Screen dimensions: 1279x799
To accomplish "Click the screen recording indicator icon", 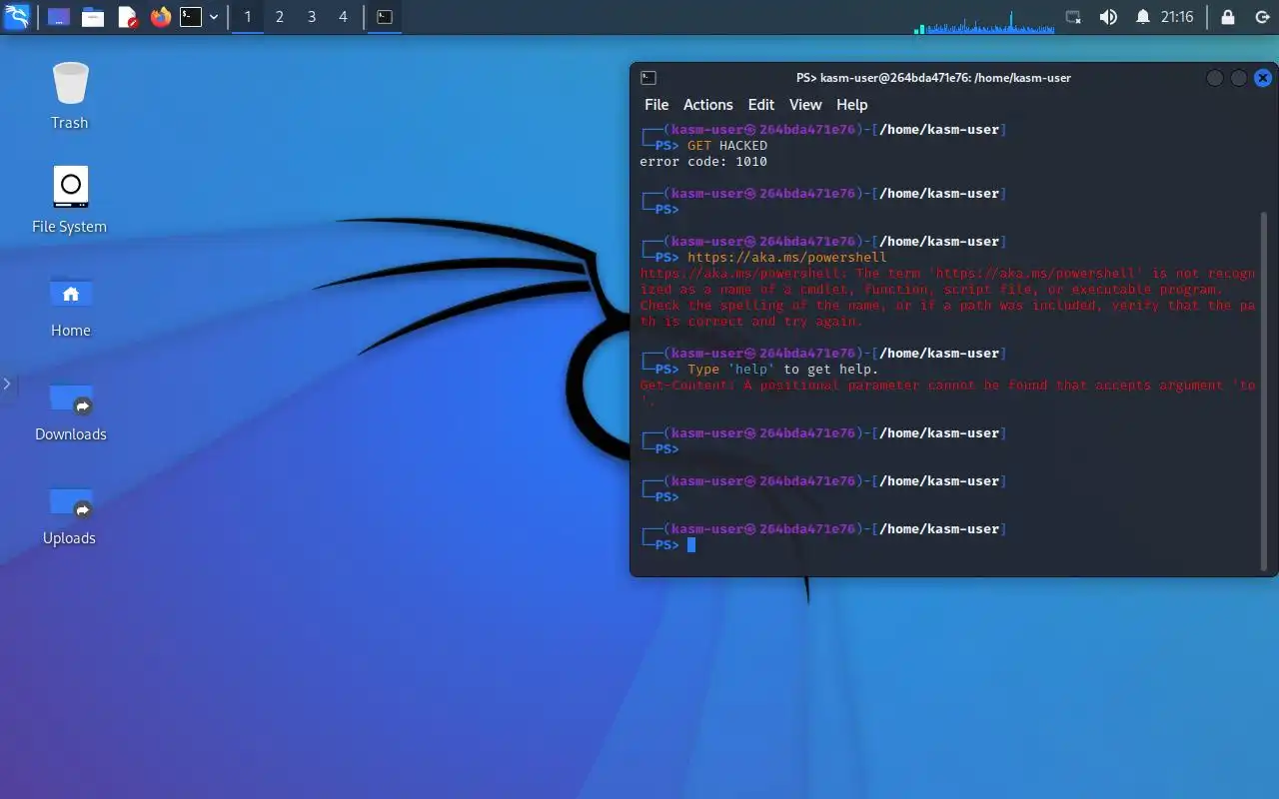I will pos(1073,17).
